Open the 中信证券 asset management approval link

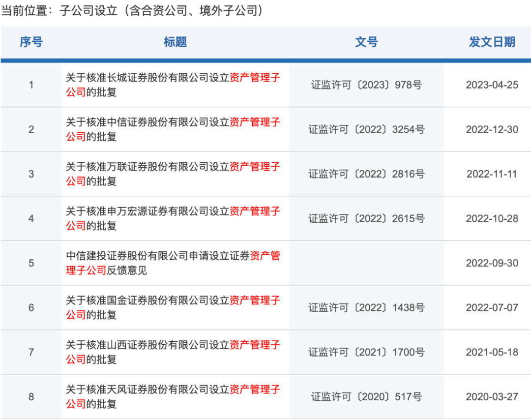tap(173, 129)
